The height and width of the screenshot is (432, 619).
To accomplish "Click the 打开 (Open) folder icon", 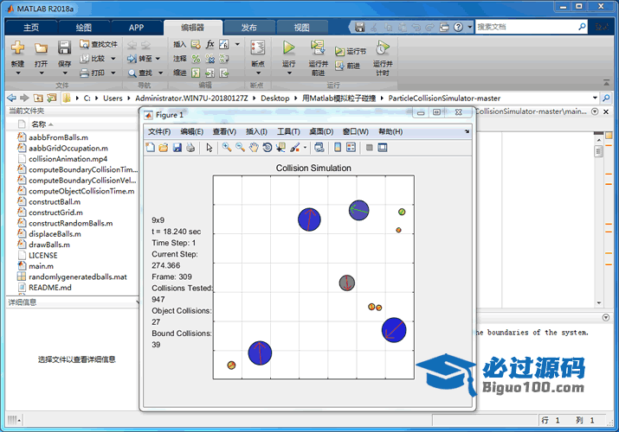I will coord(41,48).
